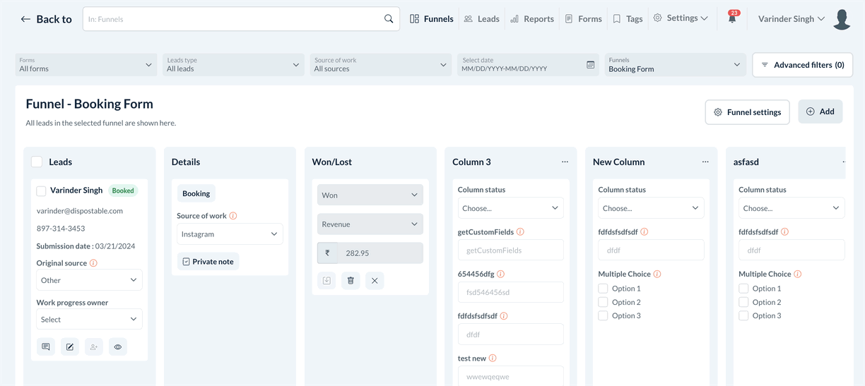The height and width of the screenshot is (386, 865).
Task: Open the Won status dropdown
Action: coord(370,195)
